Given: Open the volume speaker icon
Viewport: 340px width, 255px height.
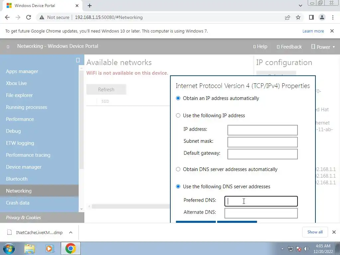Looking at the screenshot, I should click(x=306, y=249).
